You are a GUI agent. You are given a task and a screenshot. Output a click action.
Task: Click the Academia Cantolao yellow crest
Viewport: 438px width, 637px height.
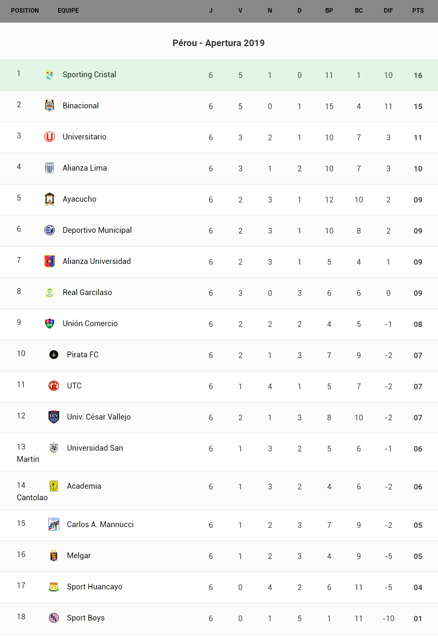[54, 486]
